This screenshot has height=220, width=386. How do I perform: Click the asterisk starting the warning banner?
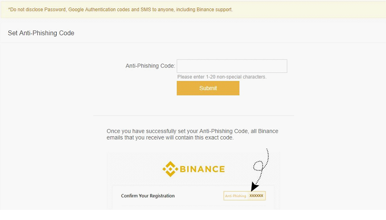tap(9, 9)
